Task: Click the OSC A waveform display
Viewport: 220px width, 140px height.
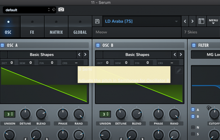Action: click(44, 85)
